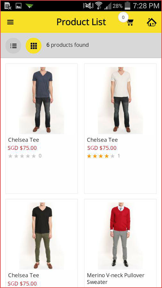The height and width of the screenshot is (288, 162).
Task: Open the hamburger navigation menu
Action: point(10,22)
